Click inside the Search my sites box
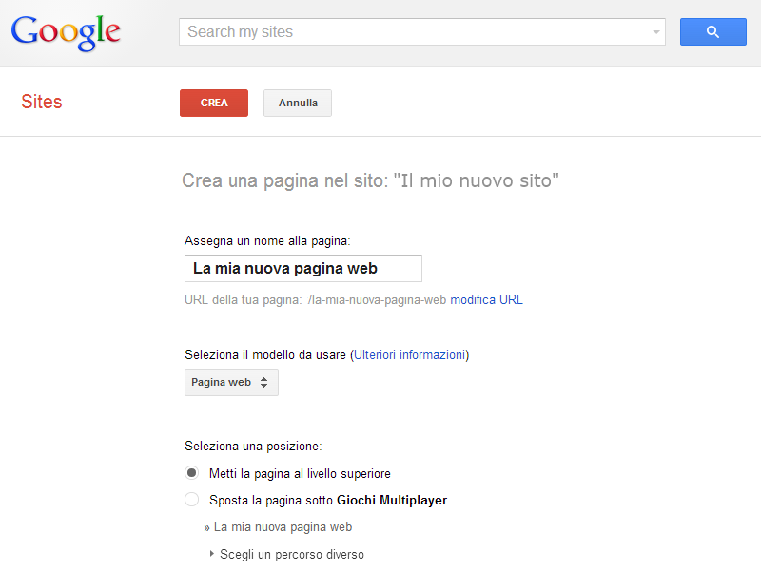The image size is (761, 570). [x=380, y=31]
